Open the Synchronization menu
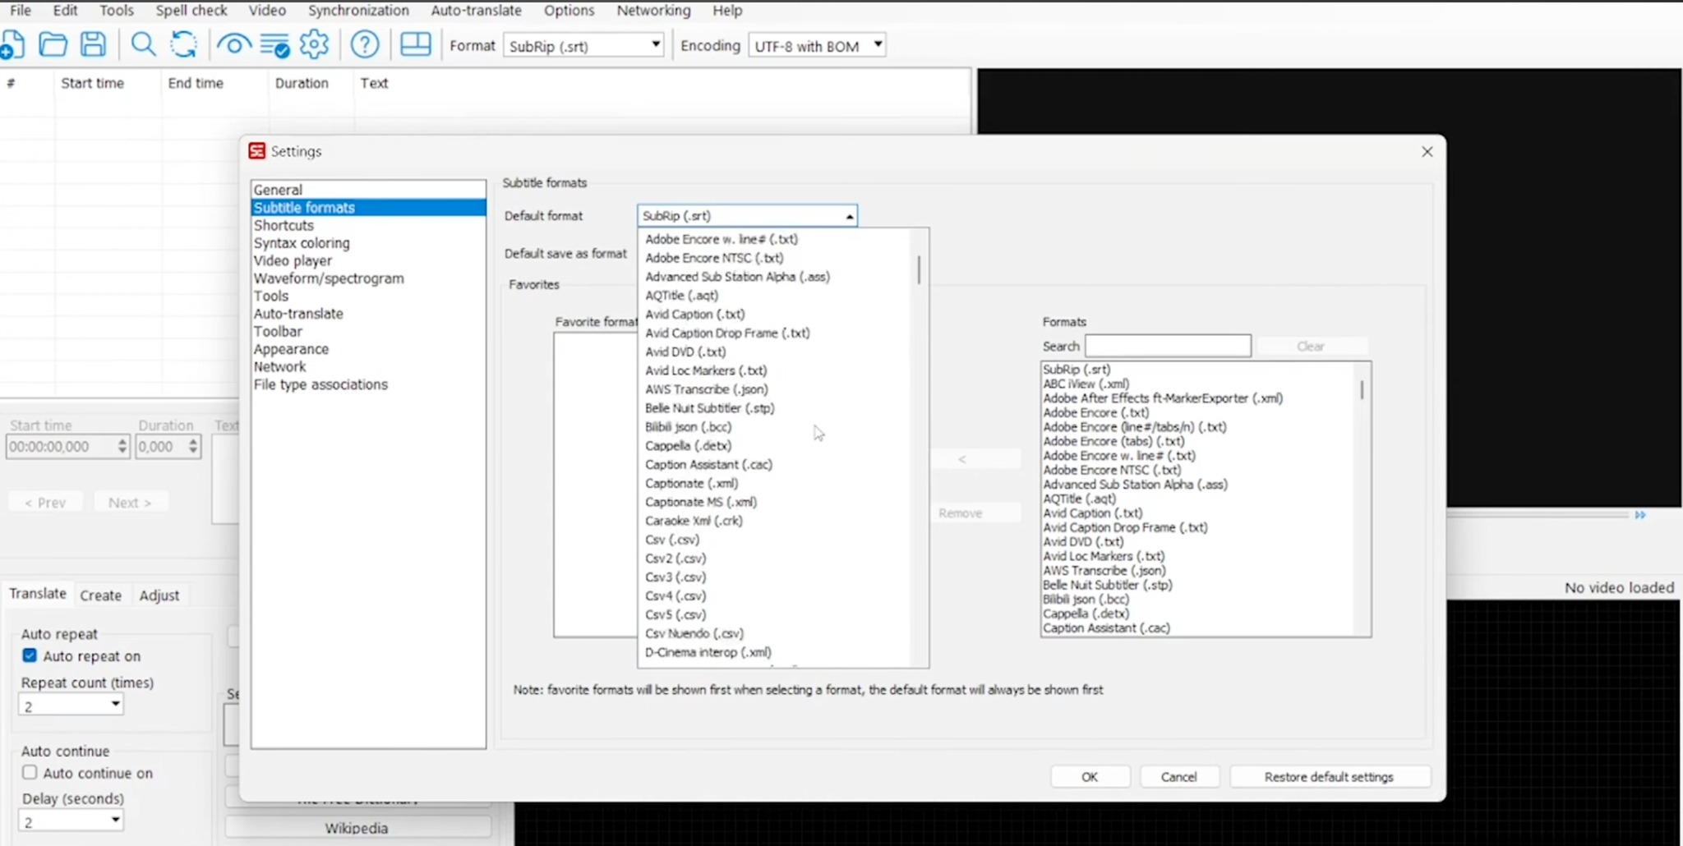The height and width of the screenshot is (846, 1683). pyautogui.click(x=358, y=11)
